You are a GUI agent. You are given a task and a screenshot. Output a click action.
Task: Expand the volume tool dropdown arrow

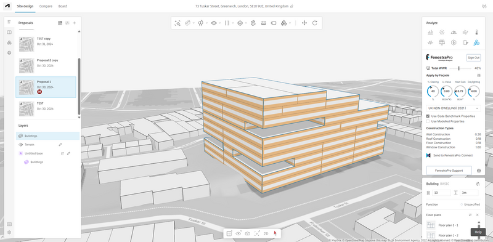click(246, 23)
